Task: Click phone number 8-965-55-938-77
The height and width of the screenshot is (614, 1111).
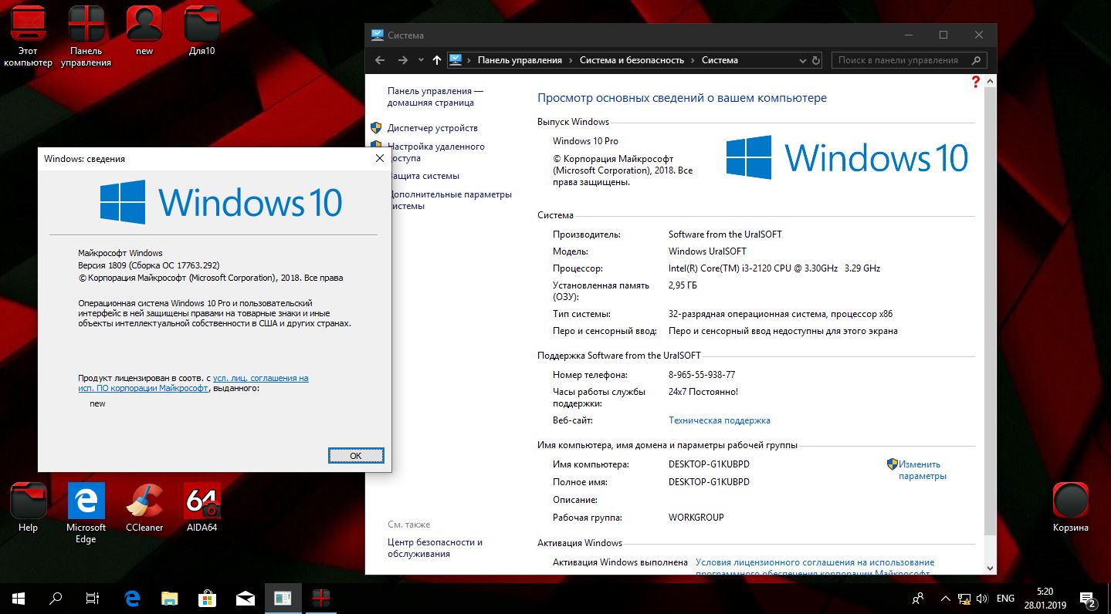Action: [701, 375]
